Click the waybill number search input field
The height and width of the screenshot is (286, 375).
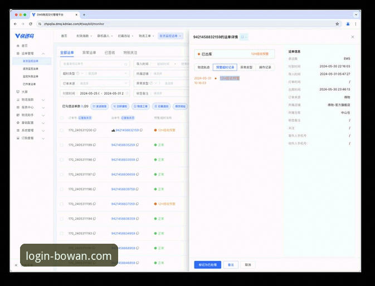click(92, 64)
